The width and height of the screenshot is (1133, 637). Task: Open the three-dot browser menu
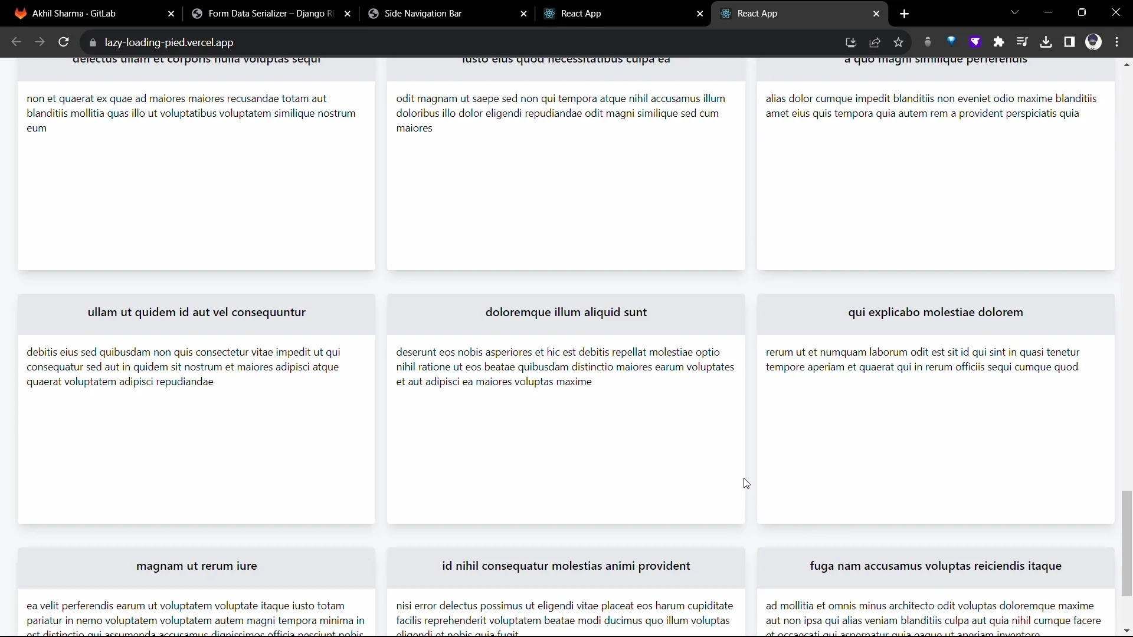[x=1117, y=42]
